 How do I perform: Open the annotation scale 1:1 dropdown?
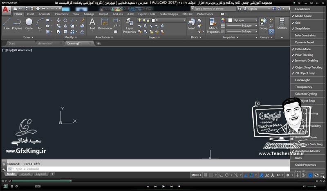(x=280, y=175)
